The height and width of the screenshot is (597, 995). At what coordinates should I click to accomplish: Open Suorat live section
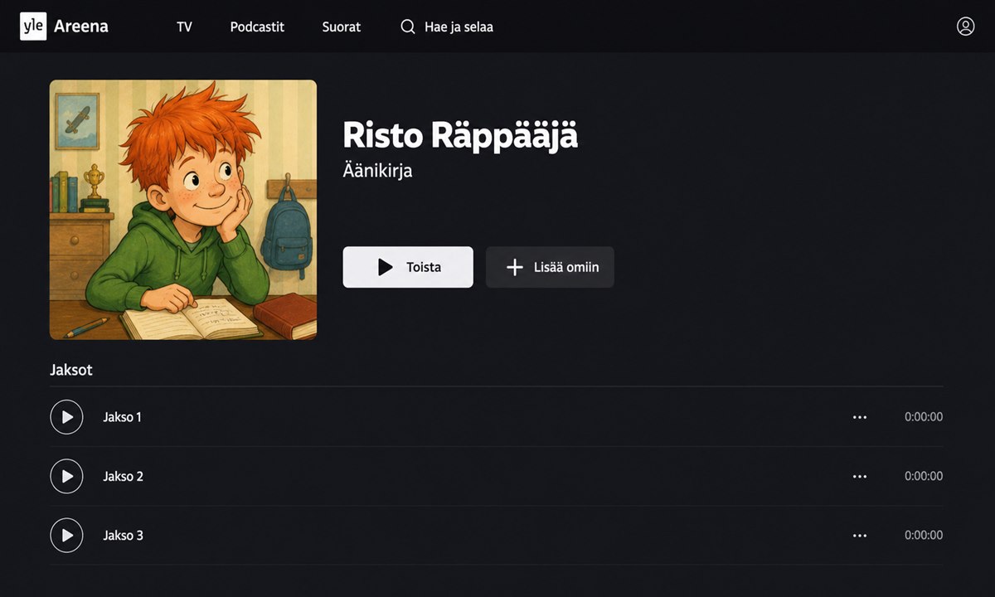pyautogui.click(x=342, y=27)
